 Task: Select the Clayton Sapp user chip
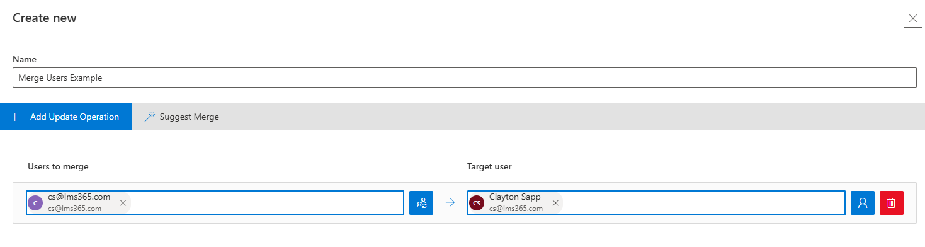point(515,203)
